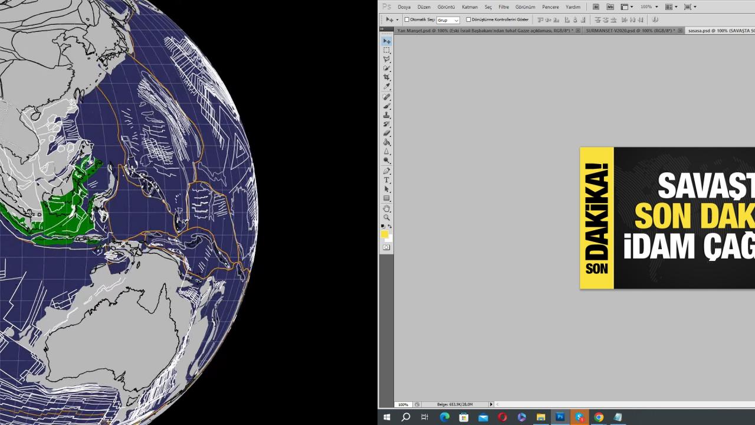Open Windows taskbar search
Screen dimensions: 755x425
406,417
